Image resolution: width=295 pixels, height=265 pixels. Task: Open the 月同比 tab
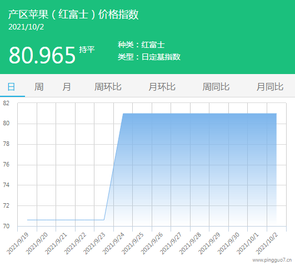(x=270, y=87)
